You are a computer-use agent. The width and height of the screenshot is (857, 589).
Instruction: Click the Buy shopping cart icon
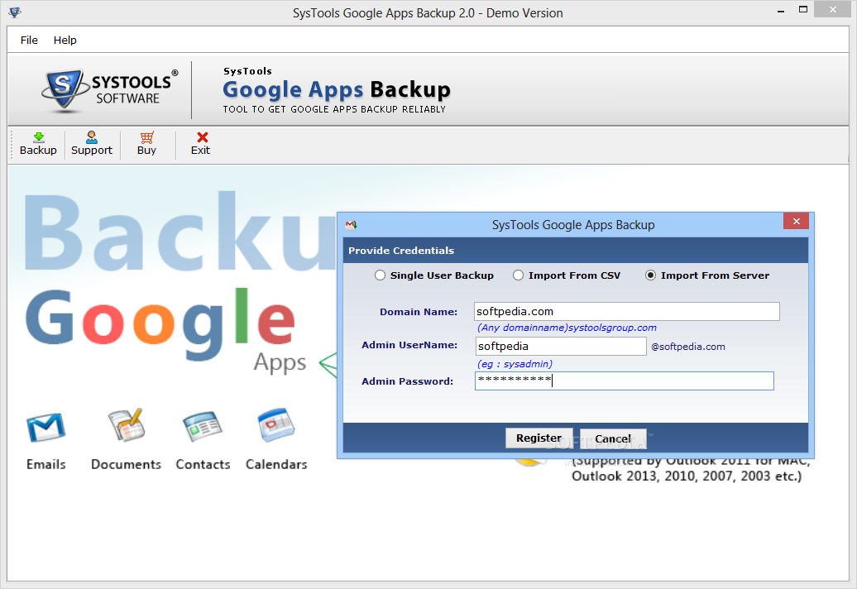[x=146, y=137]
